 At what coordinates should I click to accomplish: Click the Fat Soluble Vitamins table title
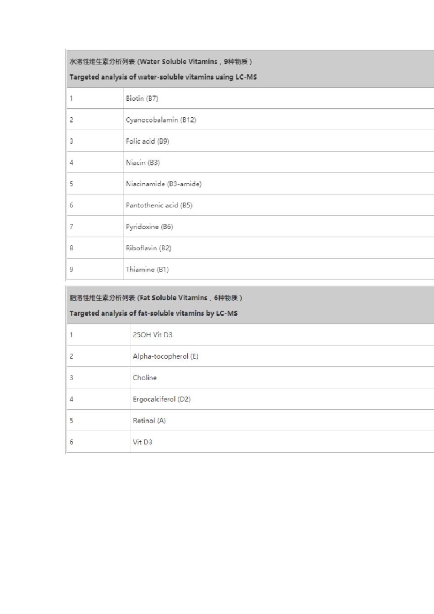[156, 298]
